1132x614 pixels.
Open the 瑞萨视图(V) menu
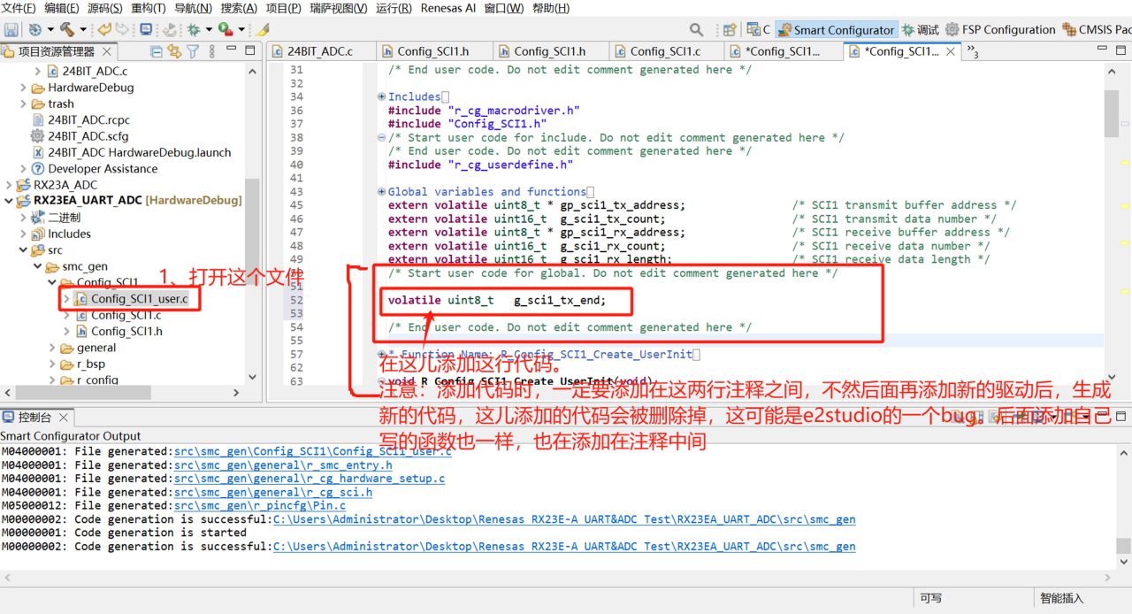click(339, 8)
